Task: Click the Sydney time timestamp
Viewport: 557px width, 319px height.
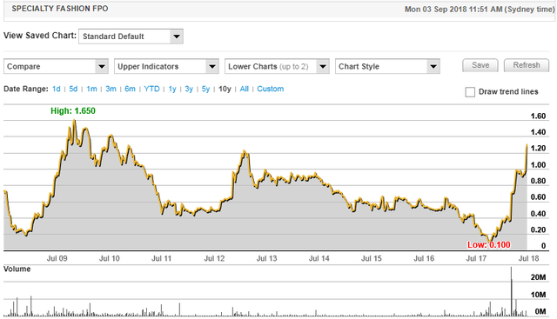Action: click(x=480, y=10)
